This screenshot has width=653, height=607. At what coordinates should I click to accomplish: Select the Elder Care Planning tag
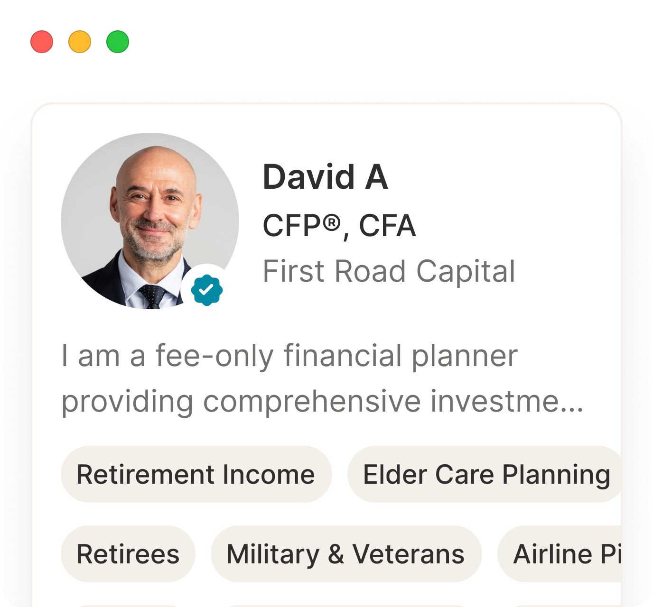(486, 474)
